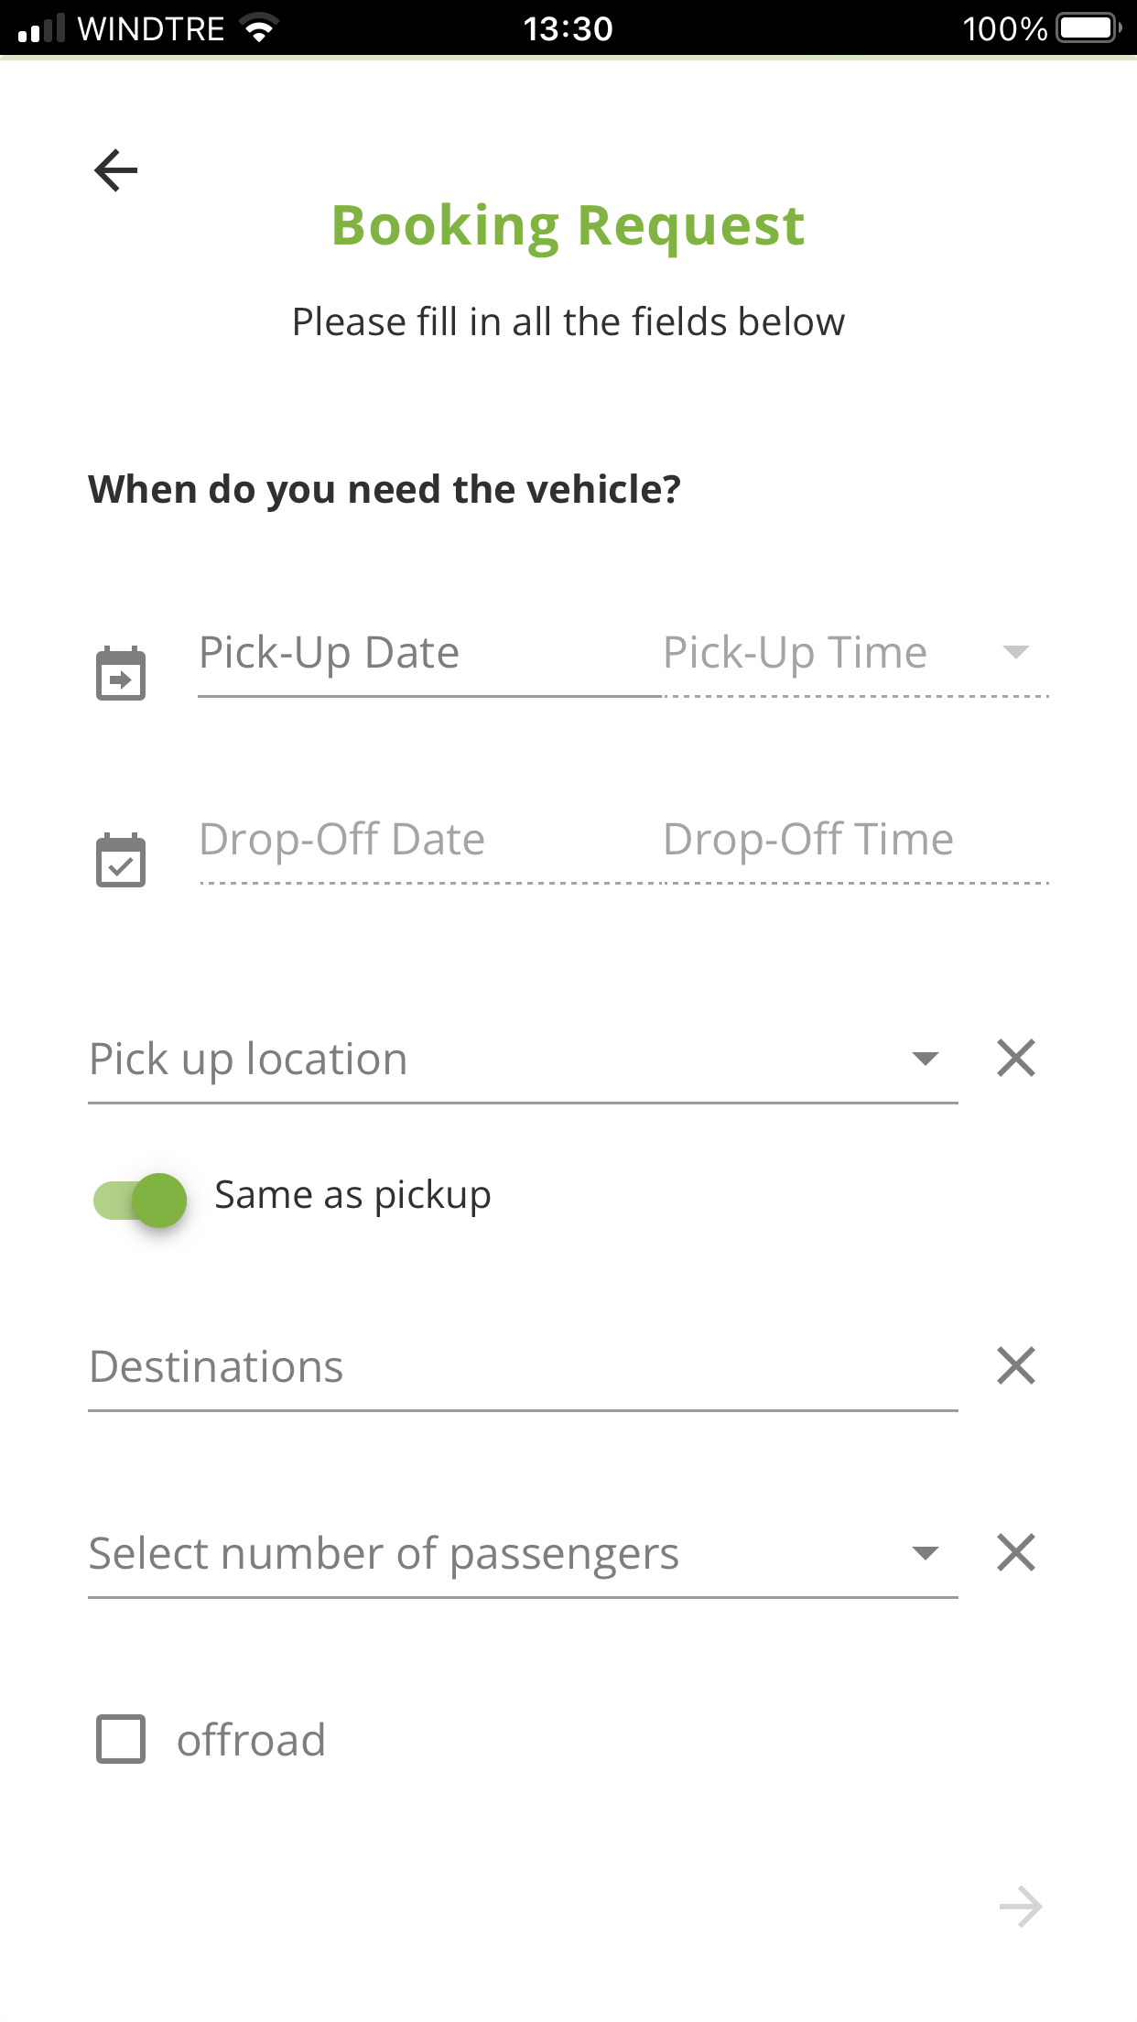Open the number of passengers dropdown arrow

tap(926, 1553)
